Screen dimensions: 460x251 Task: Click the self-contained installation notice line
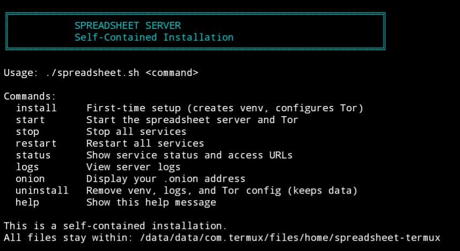coord(115,226)
